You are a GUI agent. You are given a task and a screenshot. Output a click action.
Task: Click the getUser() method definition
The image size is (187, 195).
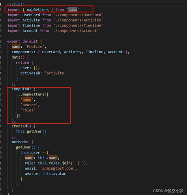coord(26,147)
